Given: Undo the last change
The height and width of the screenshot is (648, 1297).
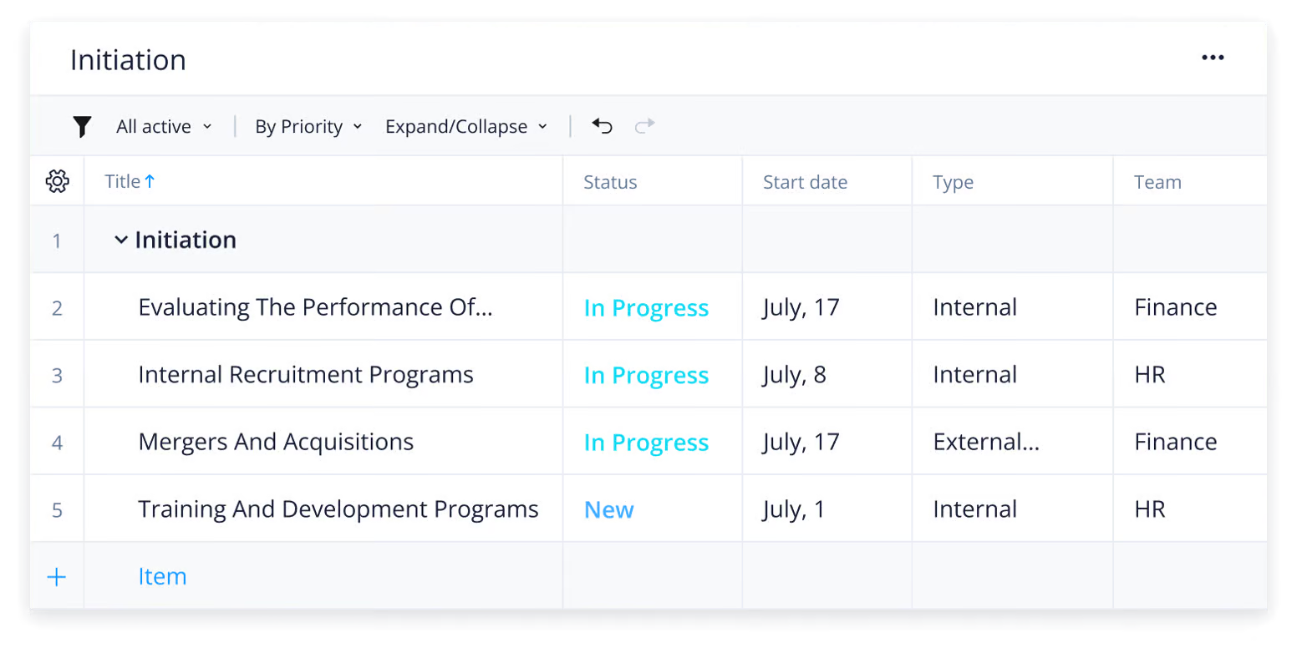Looking at the screenshot, I should point(601,125).
